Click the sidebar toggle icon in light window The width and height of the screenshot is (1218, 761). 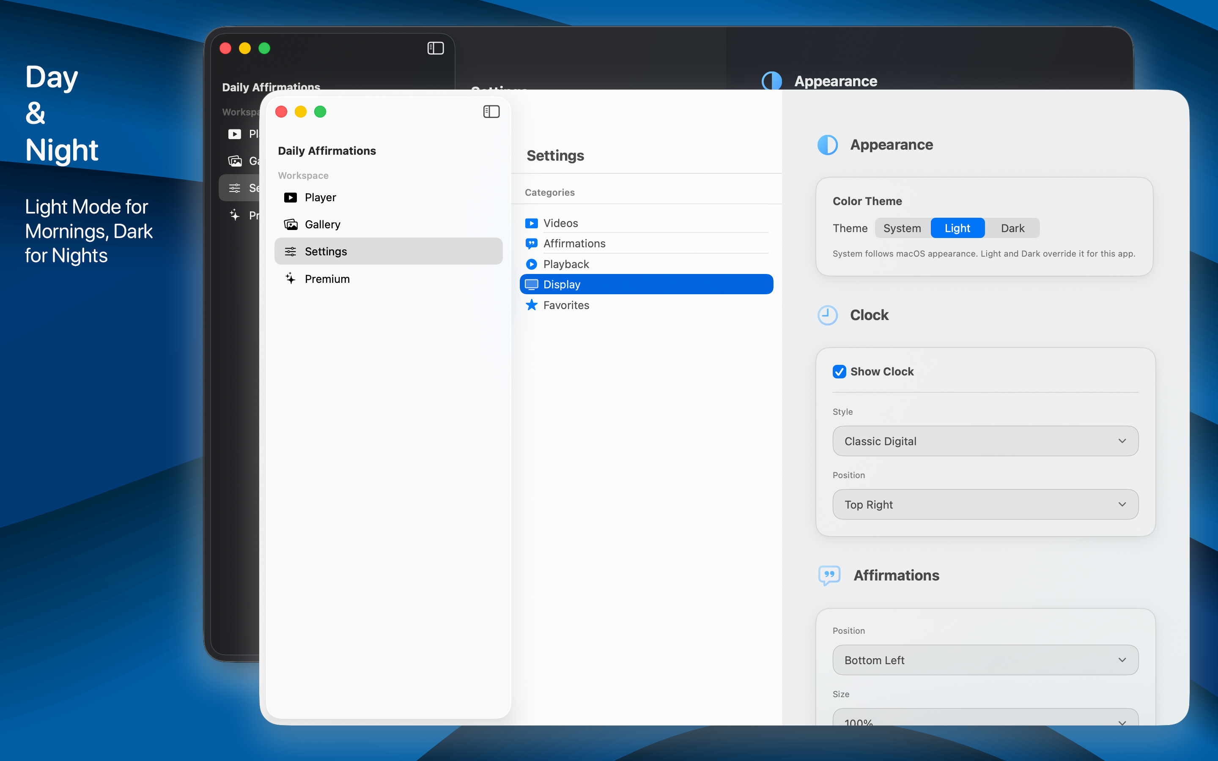(x=491, y=112)
